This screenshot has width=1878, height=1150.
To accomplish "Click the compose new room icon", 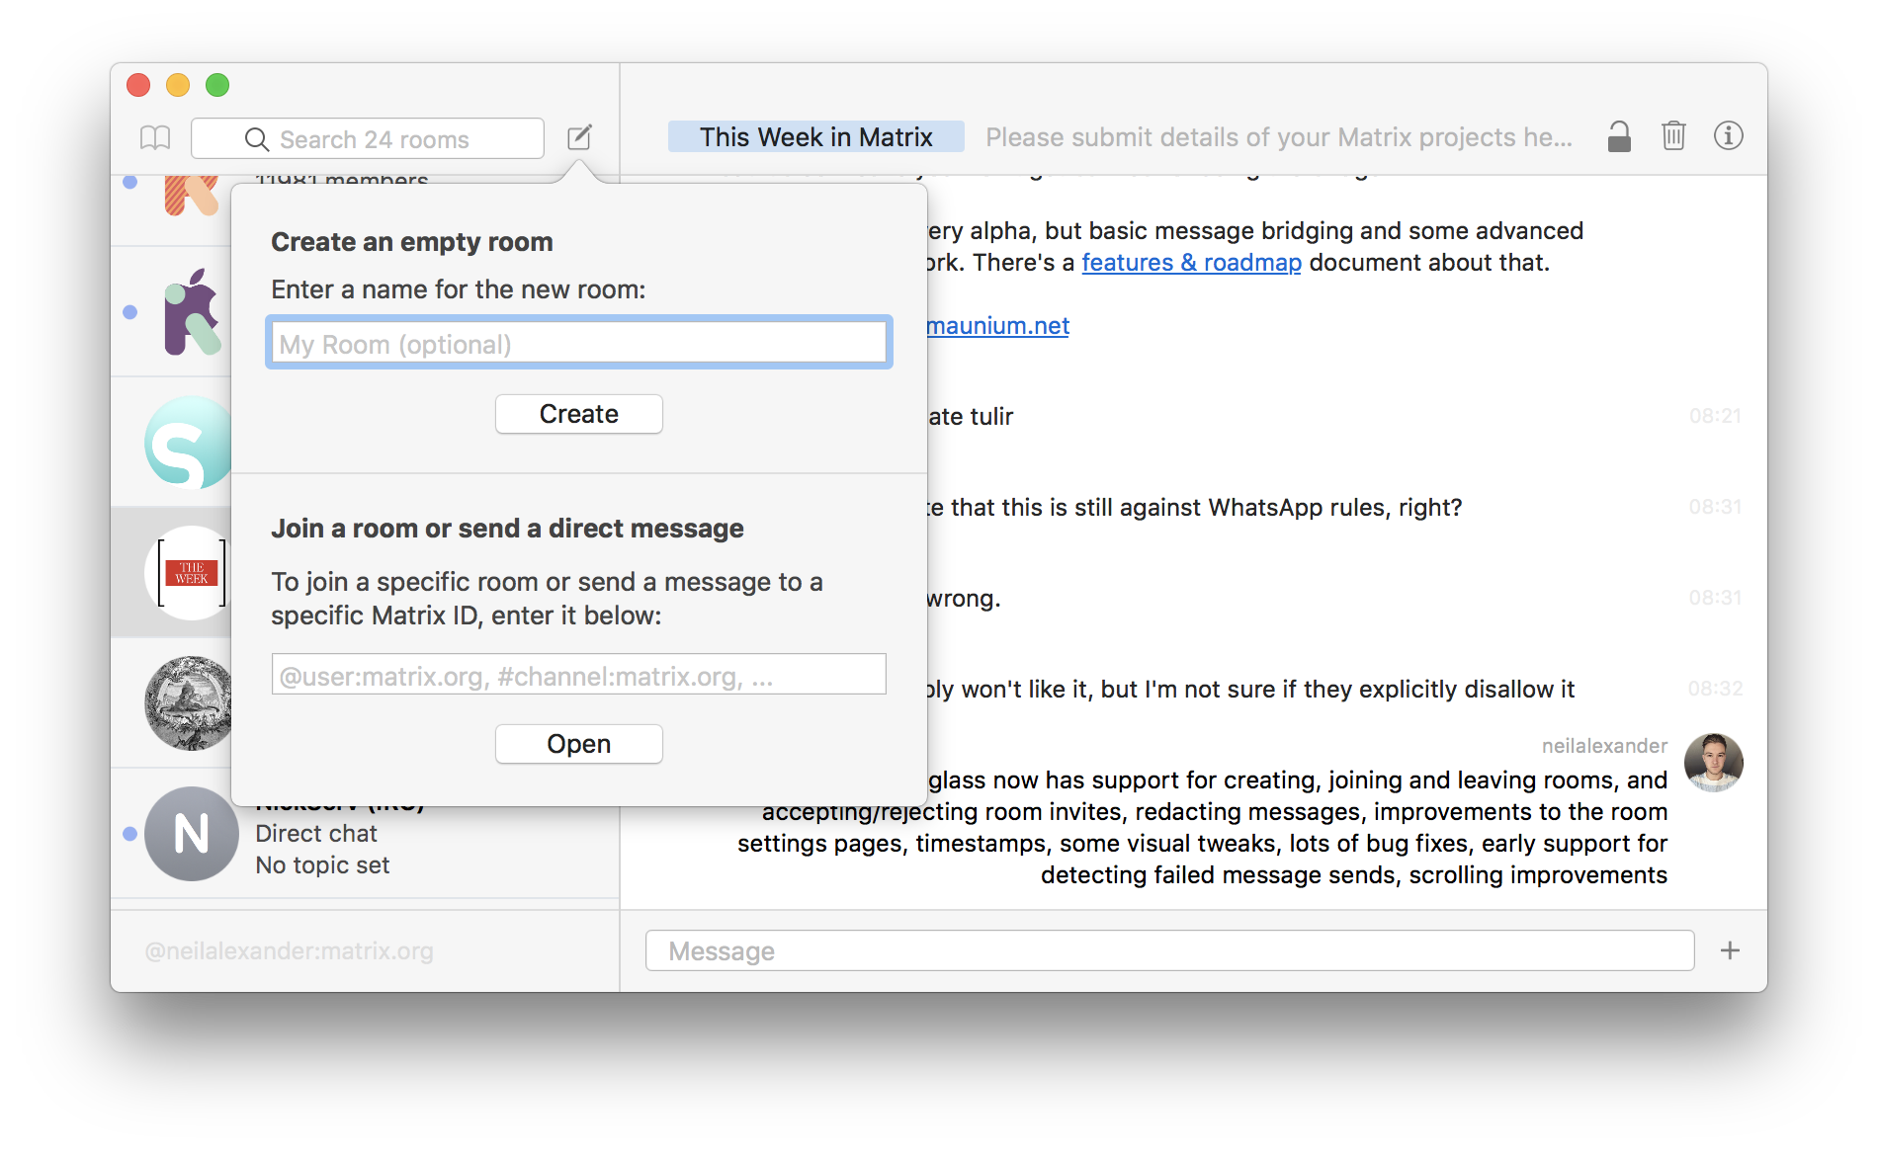I will [579, 137].
